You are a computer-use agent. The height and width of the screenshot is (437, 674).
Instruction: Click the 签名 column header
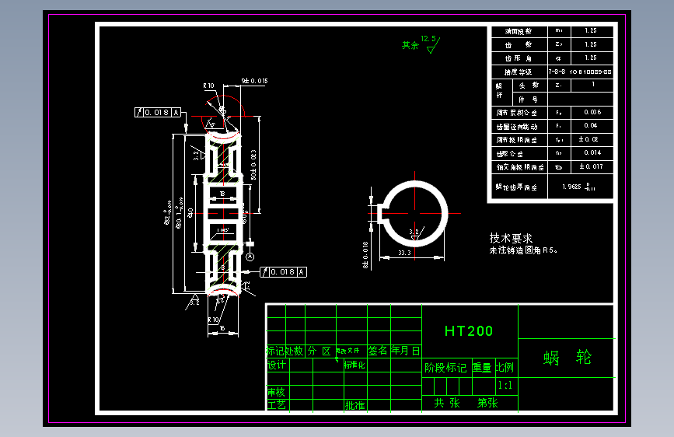(378, 351)
